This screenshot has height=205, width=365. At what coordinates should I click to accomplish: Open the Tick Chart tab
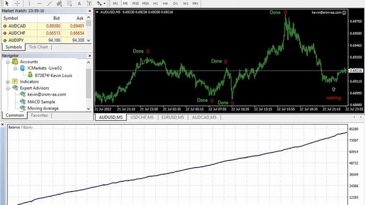38,47
